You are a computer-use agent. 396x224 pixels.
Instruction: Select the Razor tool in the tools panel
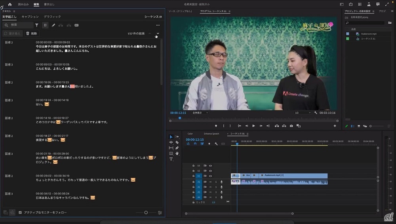point(177,142)
